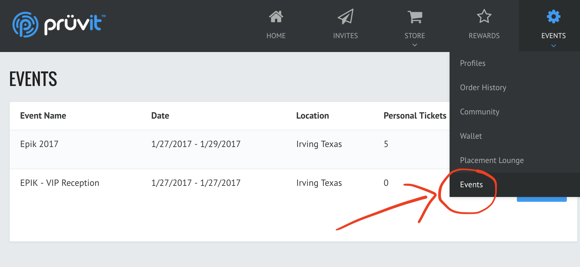This screenshot has height=267, width=580.
Task: Choose Placement Lounge menu entry
Action: [492, 160]
